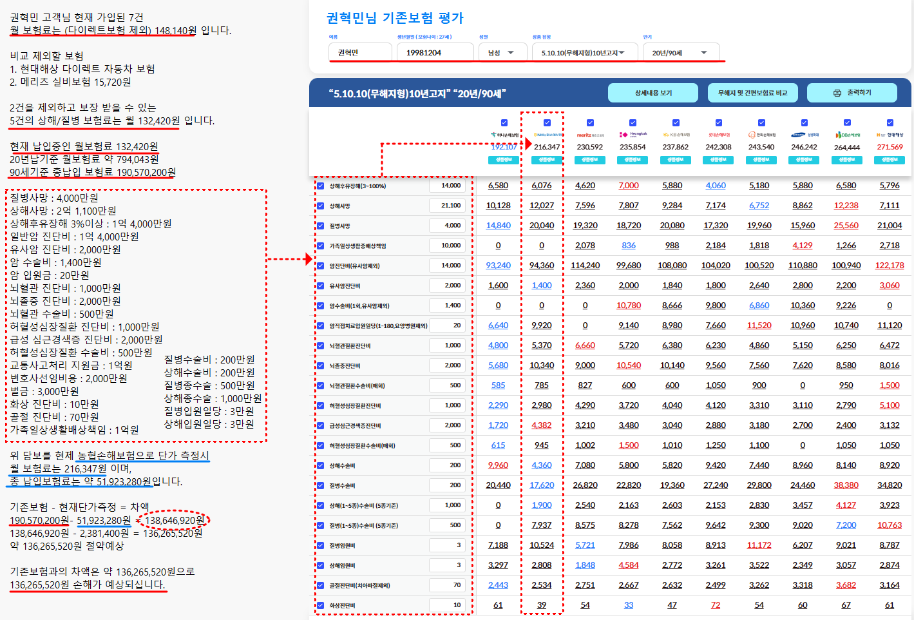Open 상품정보 under DB손해보험 264,444

pos(847,159)
